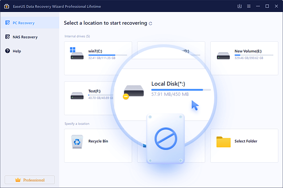The height and width of the screenshot is (188, 283).
Task: Maximize the application window
Action: pyautogui.click(x=267, y=6)
